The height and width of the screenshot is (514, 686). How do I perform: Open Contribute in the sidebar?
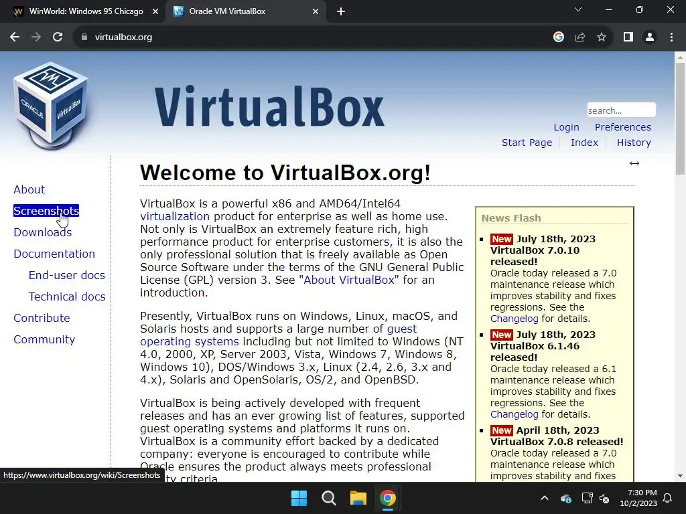[42, 318]
